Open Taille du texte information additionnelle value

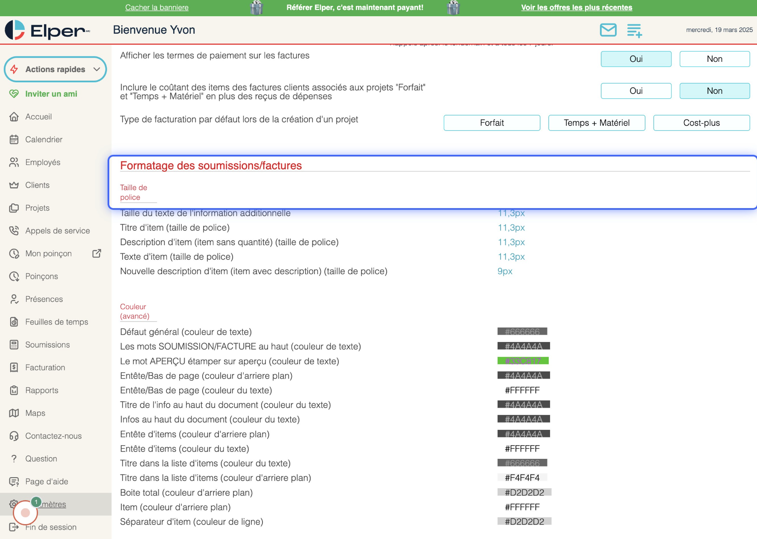pos(511,213)
